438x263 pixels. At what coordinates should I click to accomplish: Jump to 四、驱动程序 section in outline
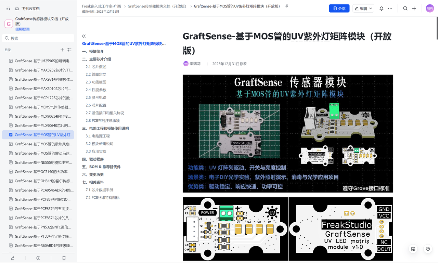click(93, 159)
